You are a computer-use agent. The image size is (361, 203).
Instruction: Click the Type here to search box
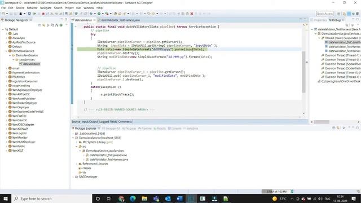[51, 198]
